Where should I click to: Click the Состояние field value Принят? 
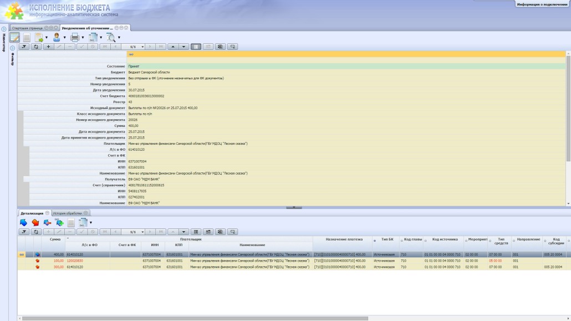point(346,67)
